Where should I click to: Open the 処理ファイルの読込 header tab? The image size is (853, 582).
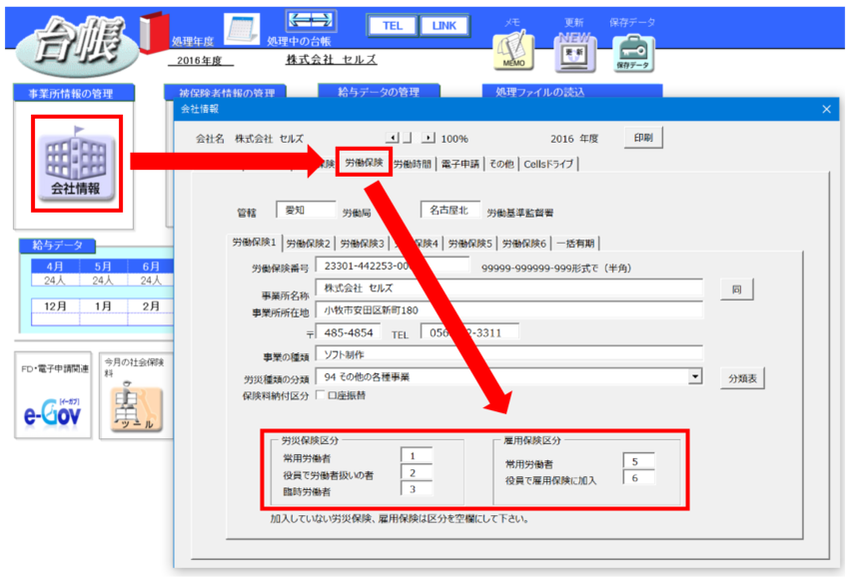[571, 92]
